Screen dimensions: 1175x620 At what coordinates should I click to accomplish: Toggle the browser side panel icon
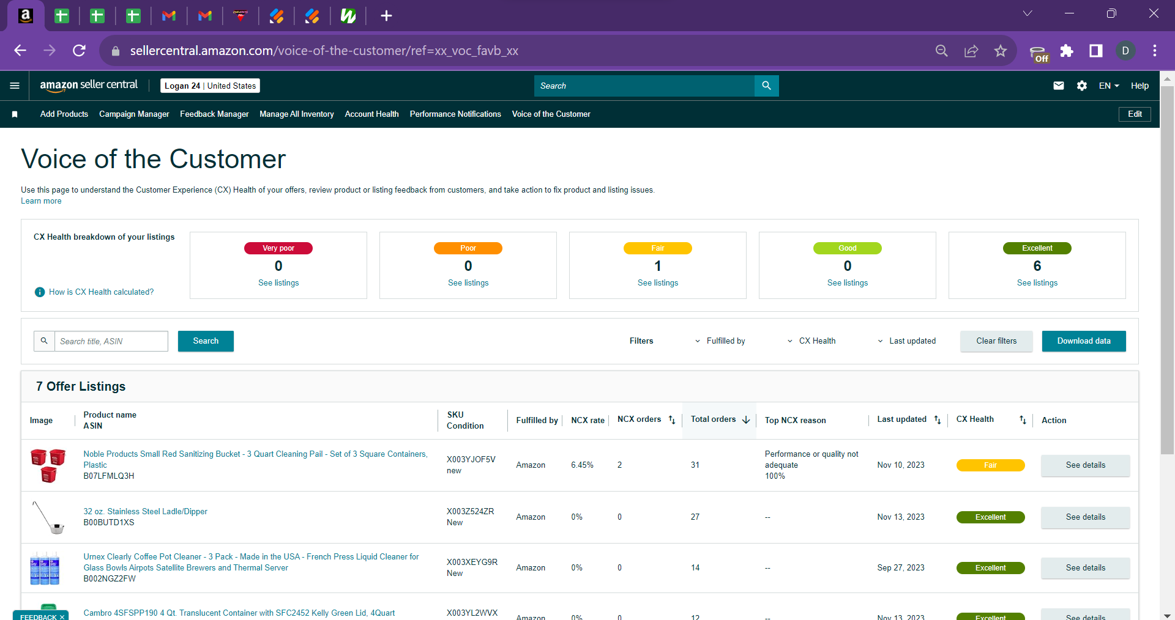click(x=1096, y=51)
